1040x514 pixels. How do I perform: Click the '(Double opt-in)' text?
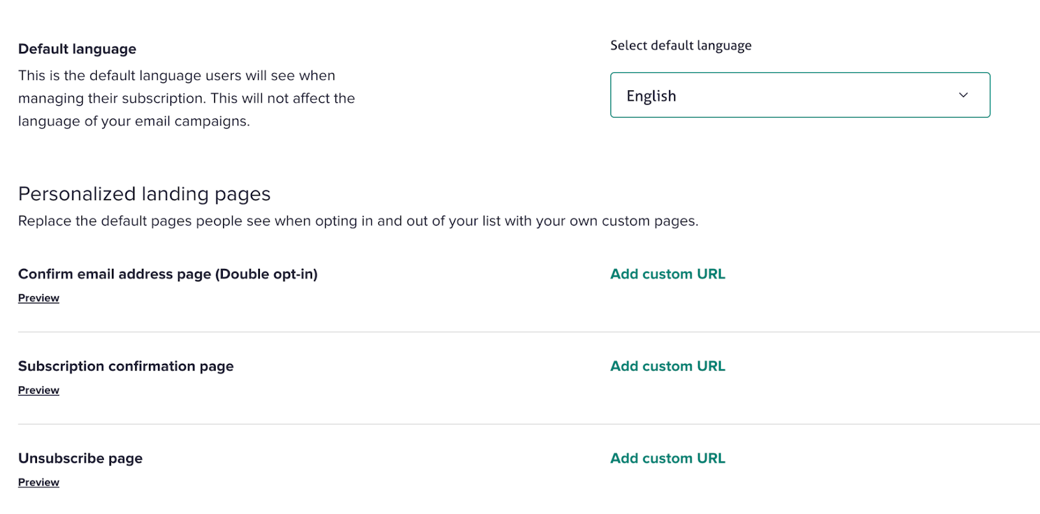pyautogui.click(x=266, y=274)
